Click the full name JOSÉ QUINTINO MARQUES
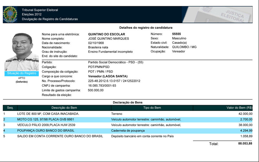The height and width of the screenshot is (162, 259). click(x=109, y=38)
